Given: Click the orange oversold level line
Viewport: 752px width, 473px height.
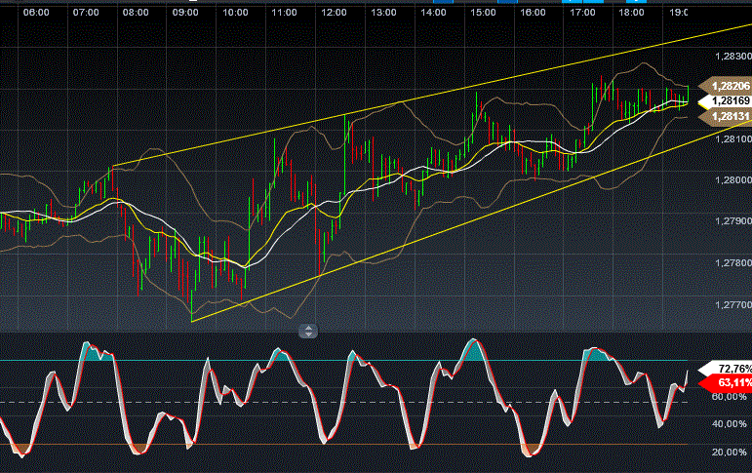Looking at the screenshot, I should click(343, 444).
